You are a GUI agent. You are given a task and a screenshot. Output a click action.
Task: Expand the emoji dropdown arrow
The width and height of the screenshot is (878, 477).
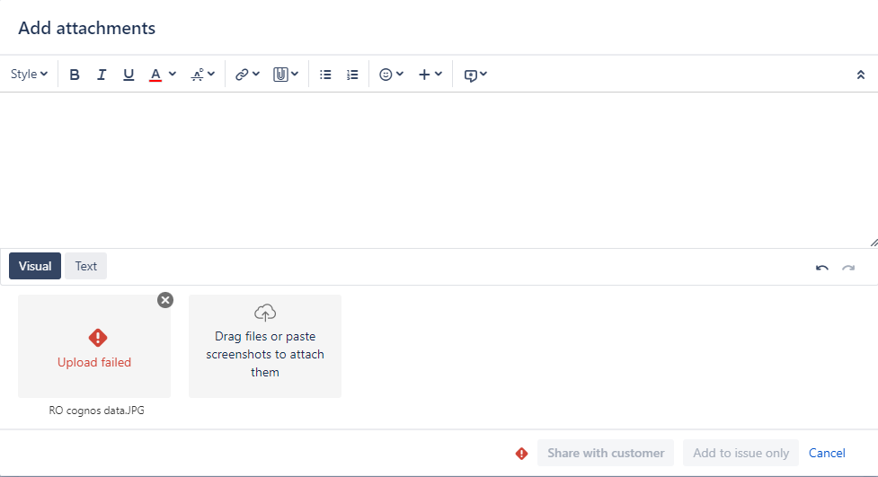tap(400, 74)
